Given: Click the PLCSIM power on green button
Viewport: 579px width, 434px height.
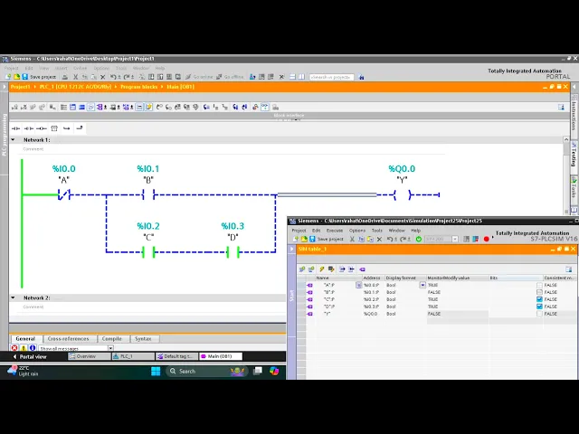Looking at the screenshot, I should (418, 239).
